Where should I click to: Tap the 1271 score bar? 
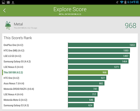click(x=94, y=67)
